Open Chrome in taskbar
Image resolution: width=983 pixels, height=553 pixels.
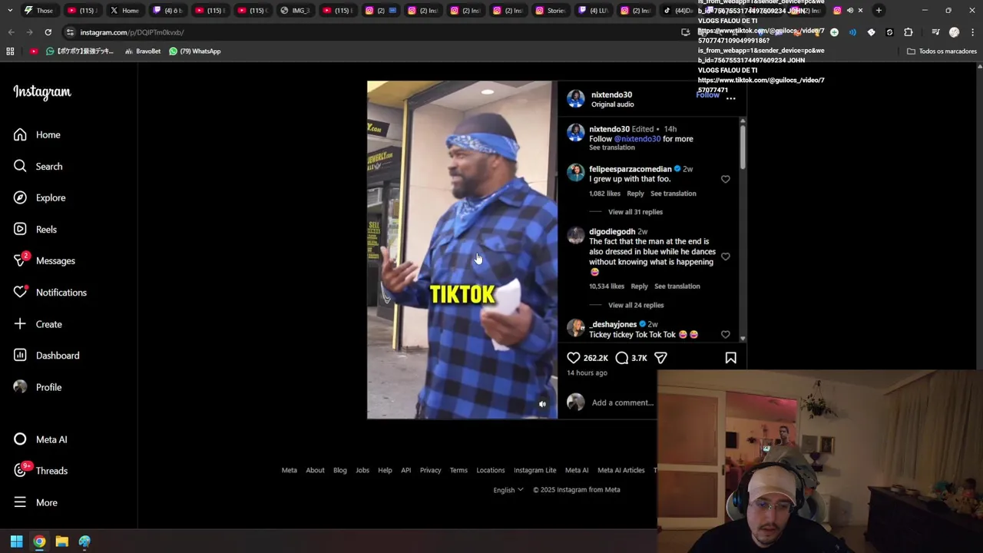click(39, 541)
